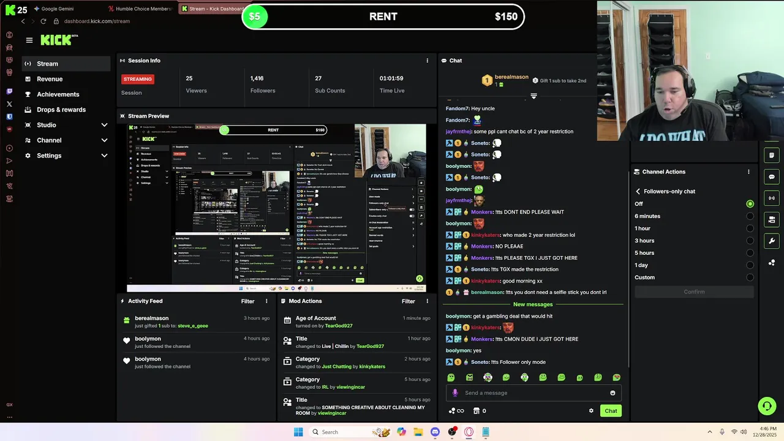The width and height of the screenshot is (784, 441).
Task: Open the Revenue sidebar item
Action: pyautogui.click(x=66, y=79)
